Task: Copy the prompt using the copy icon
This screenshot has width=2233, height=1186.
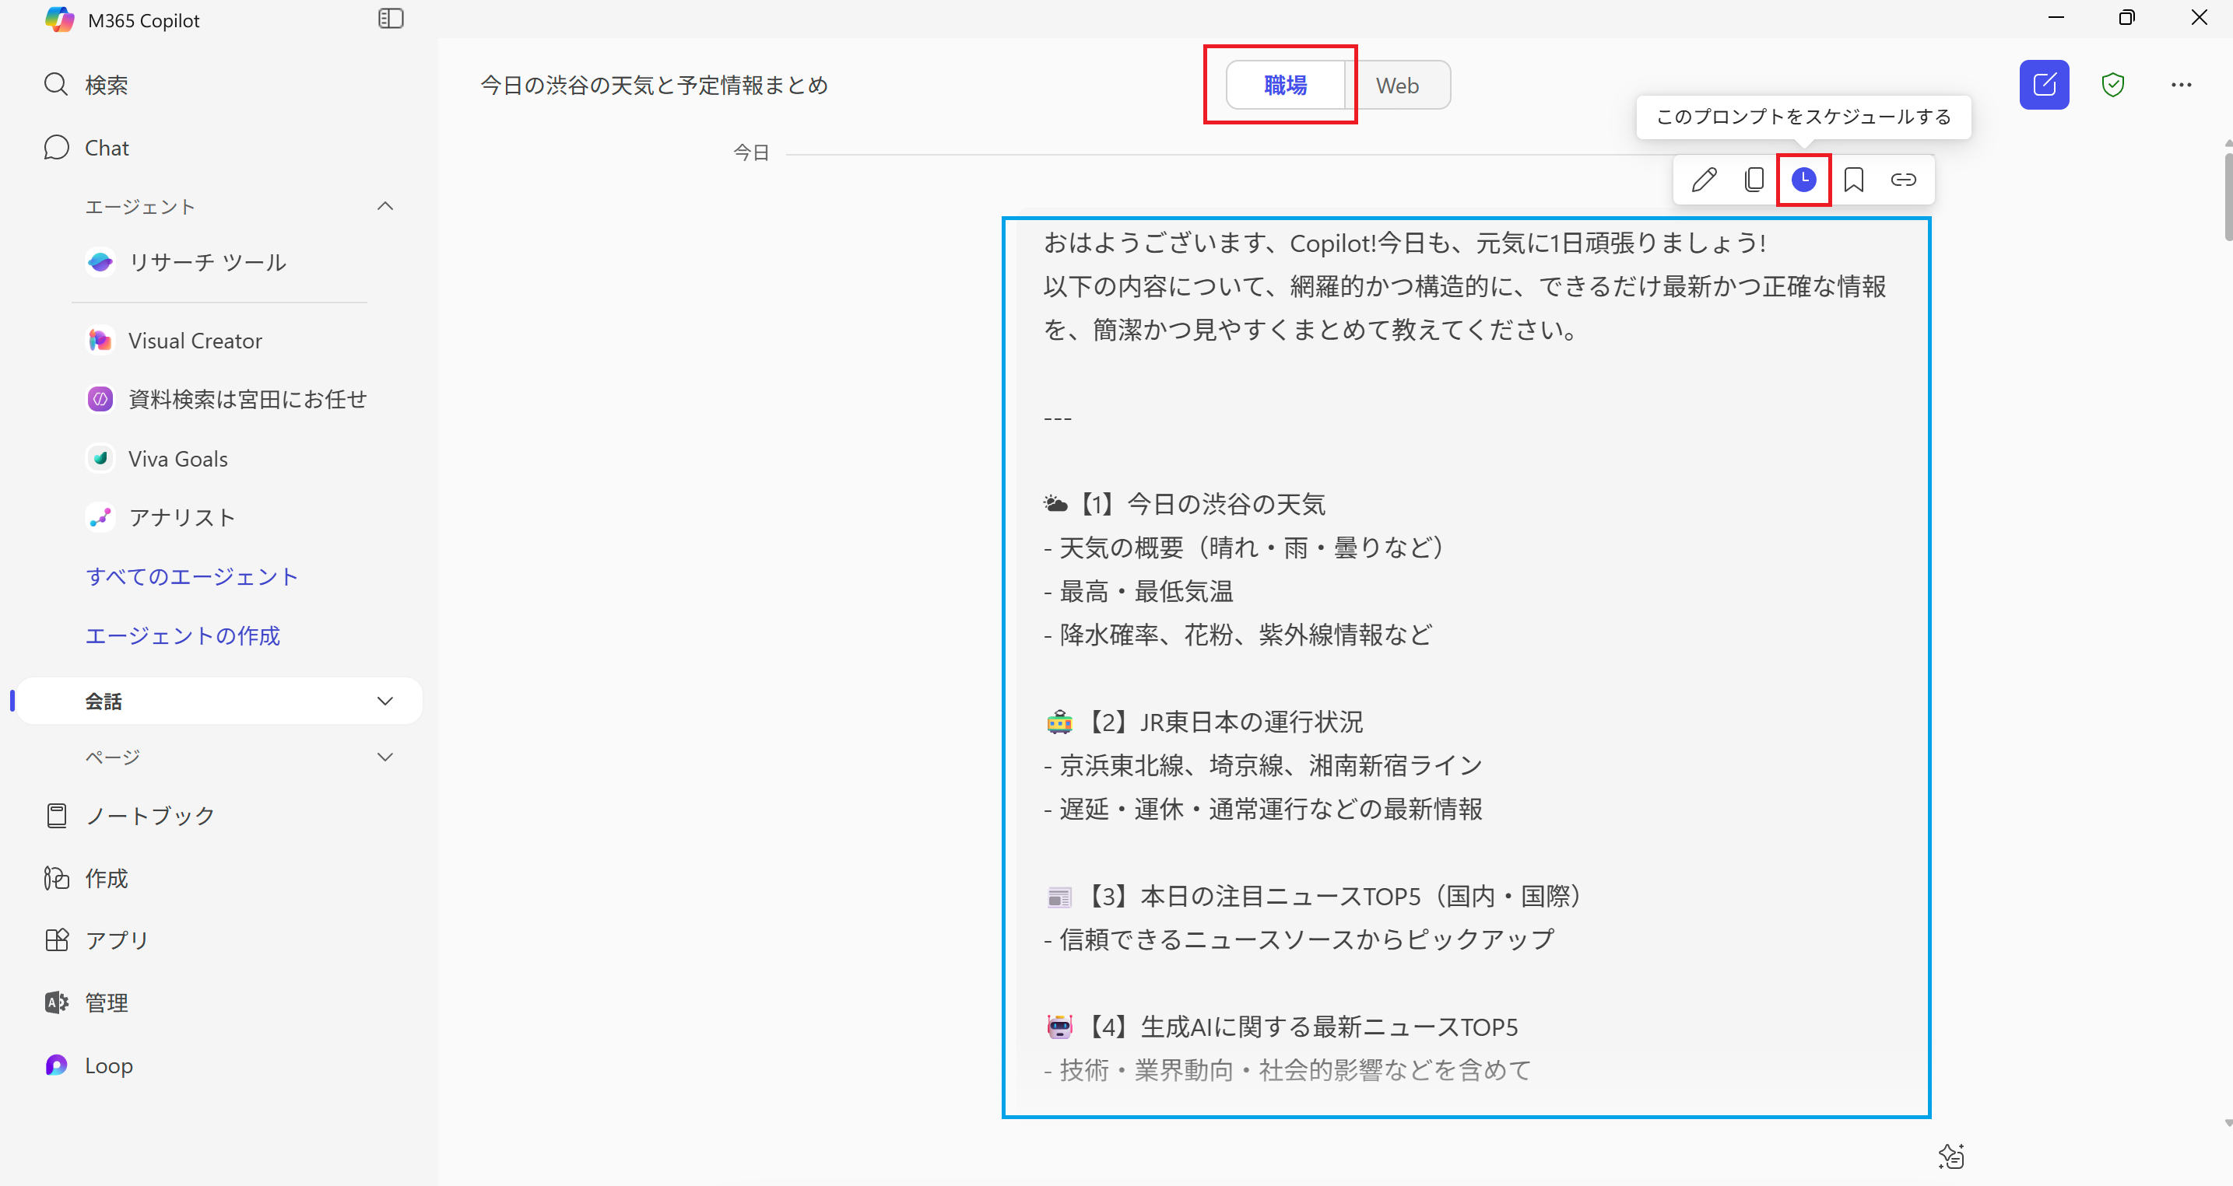Action: tap(1754, 180)
